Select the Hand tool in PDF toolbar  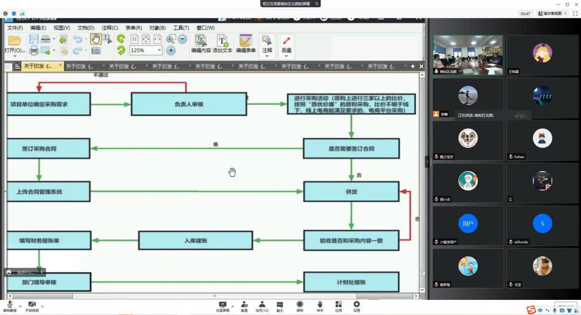pos(96,39)
